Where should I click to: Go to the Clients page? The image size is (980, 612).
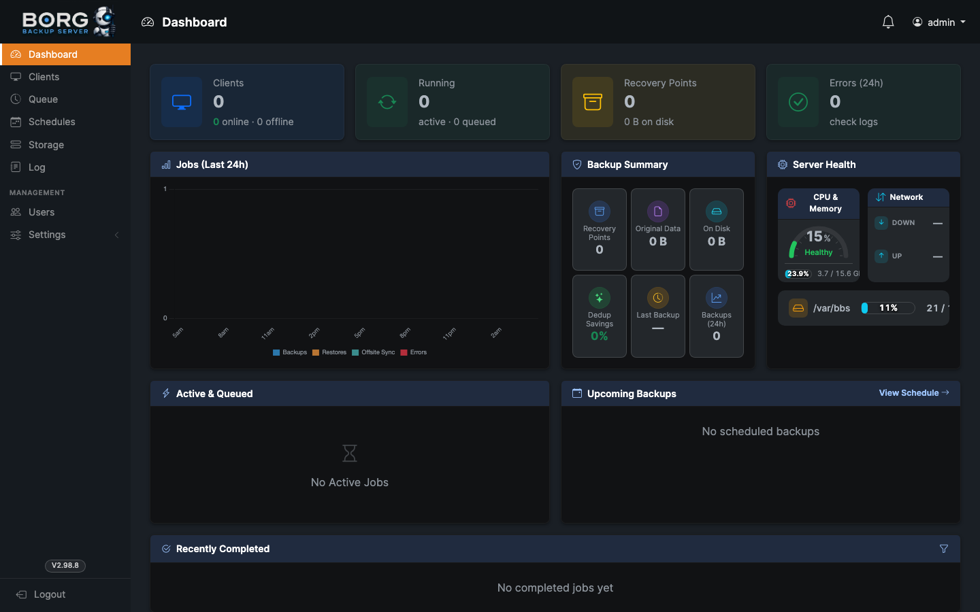65,77
